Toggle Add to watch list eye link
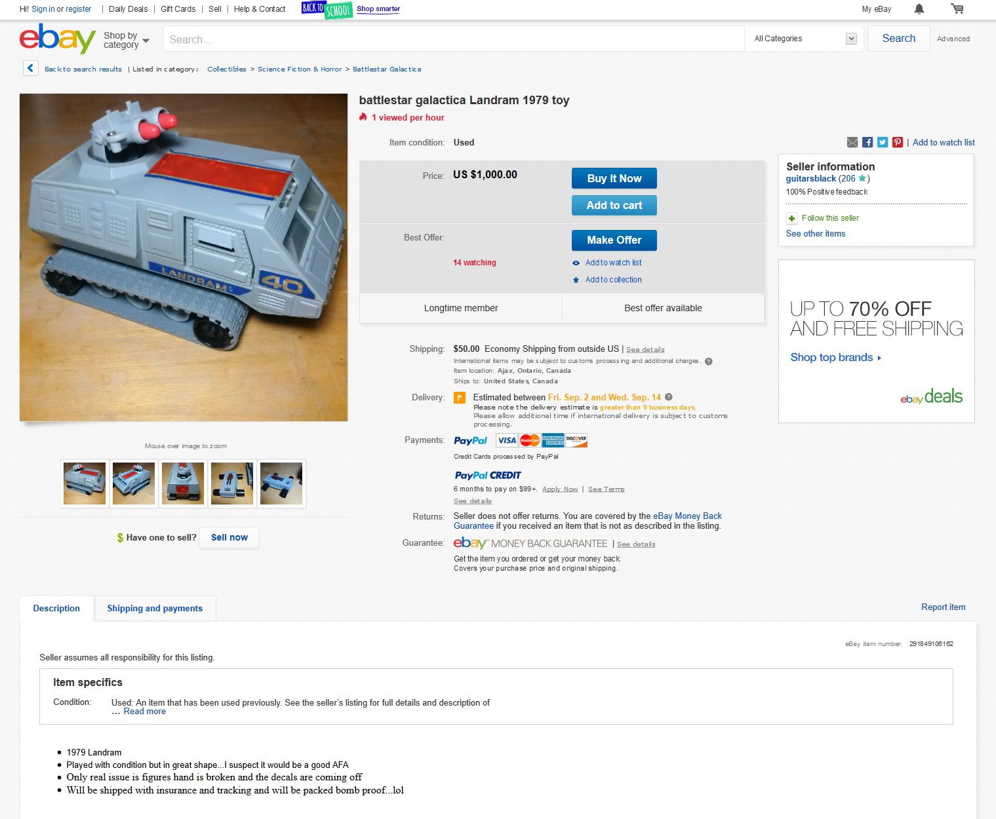The height and width of the screenshot is (819, 996). click(x=607, y=263)
